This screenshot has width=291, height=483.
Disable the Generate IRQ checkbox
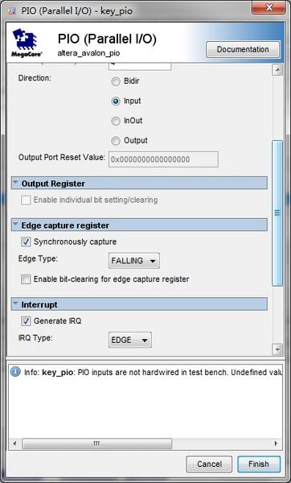pos(26,321)
